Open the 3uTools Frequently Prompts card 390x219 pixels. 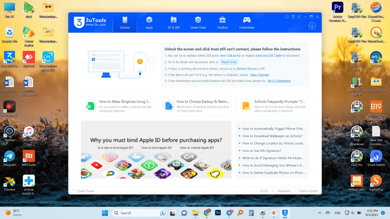click(272, 106)
